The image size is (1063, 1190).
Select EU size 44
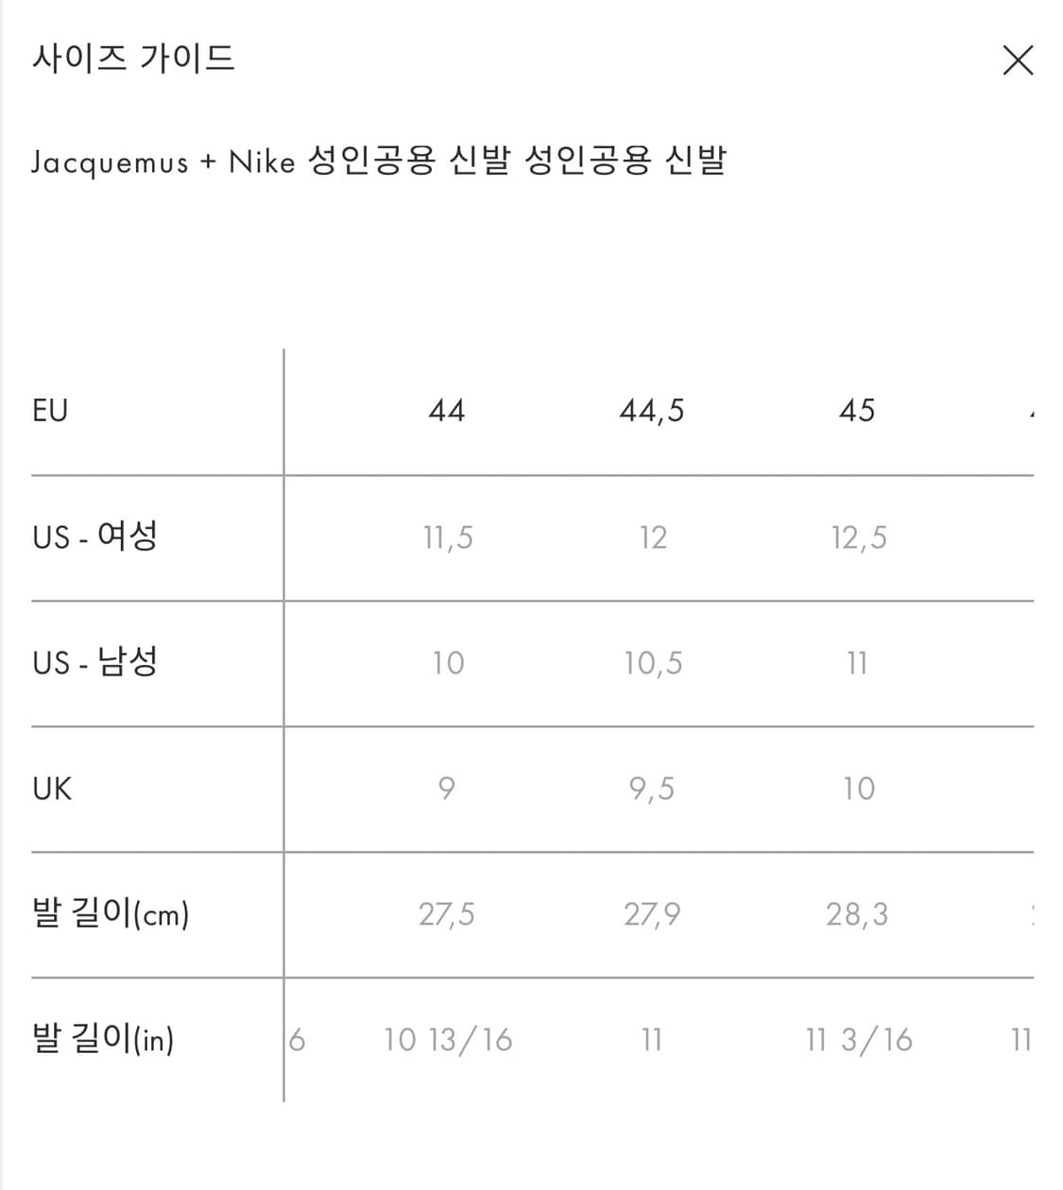448,410
